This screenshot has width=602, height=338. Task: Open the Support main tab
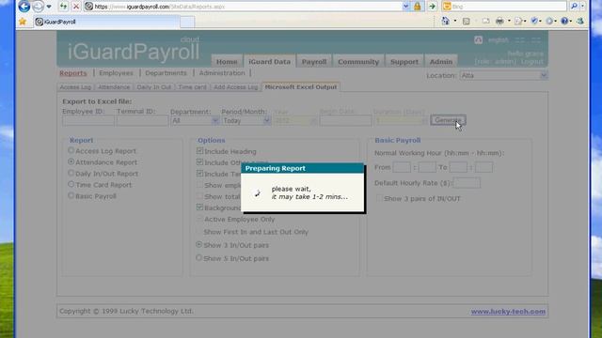click(x=404, y=61)
